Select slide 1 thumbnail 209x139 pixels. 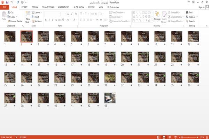click(x=10, y=36)
